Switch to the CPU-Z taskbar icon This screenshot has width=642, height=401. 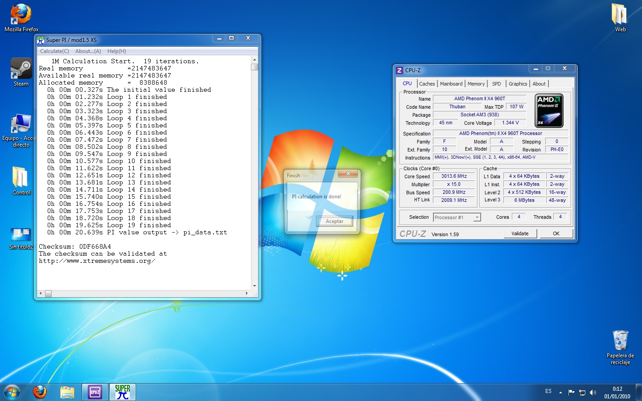coord(95,392)
